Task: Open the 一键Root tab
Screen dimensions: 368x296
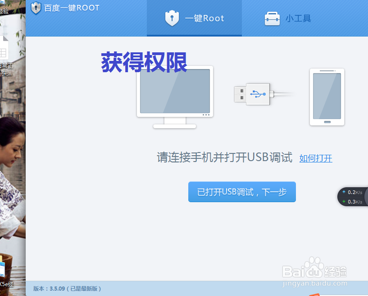Action: [194, 18]
